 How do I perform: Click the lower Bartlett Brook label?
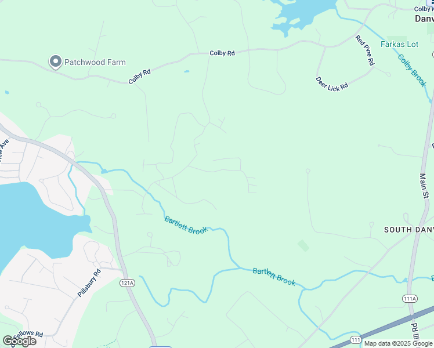(274, 277)
